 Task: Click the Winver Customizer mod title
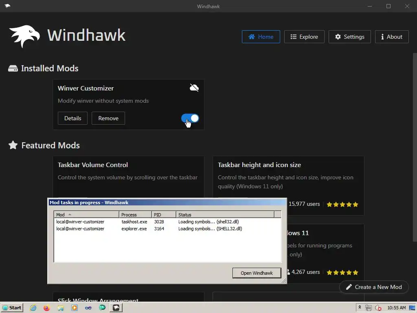tap(86, 88)
